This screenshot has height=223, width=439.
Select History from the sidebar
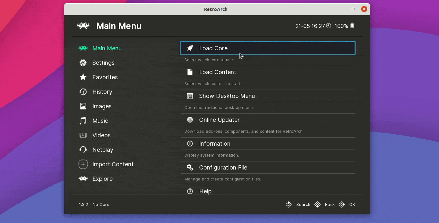(102, 92)
